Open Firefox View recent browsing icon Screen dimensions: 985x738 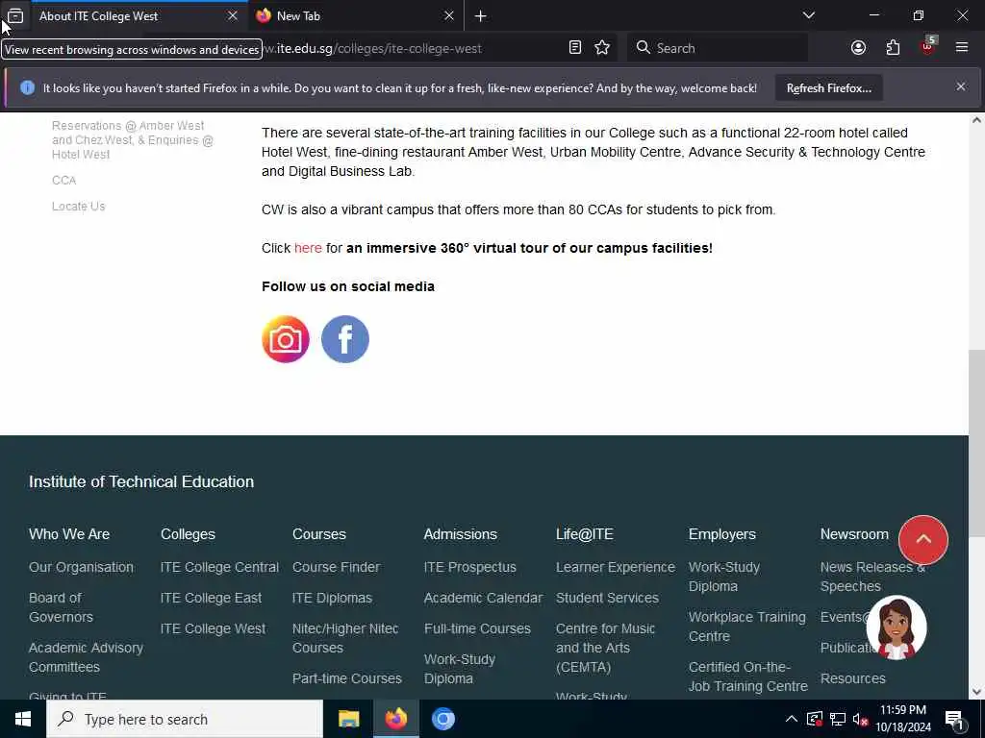click(x=15, y=15)
